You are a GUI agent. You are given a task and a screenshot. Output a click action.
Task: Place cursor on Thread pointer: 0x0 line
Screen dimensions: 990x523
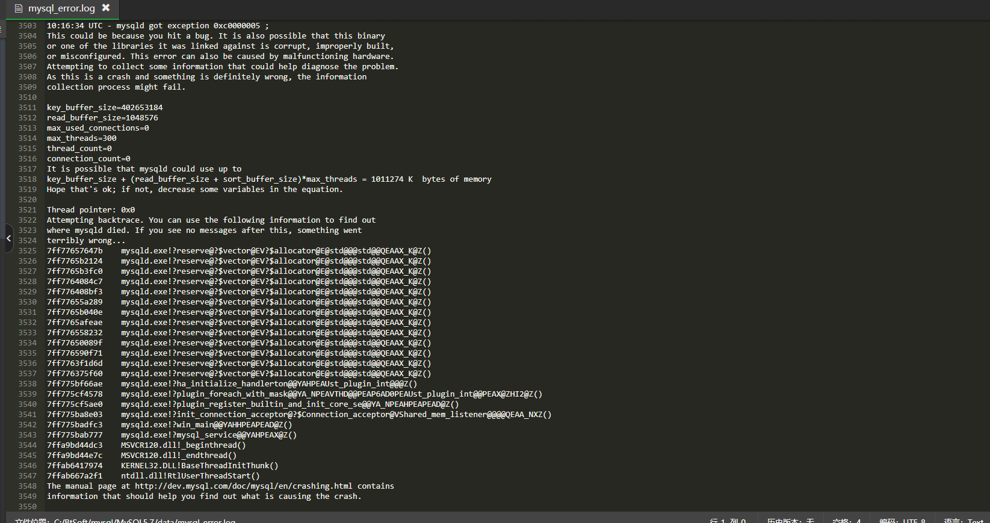point(91,209)
